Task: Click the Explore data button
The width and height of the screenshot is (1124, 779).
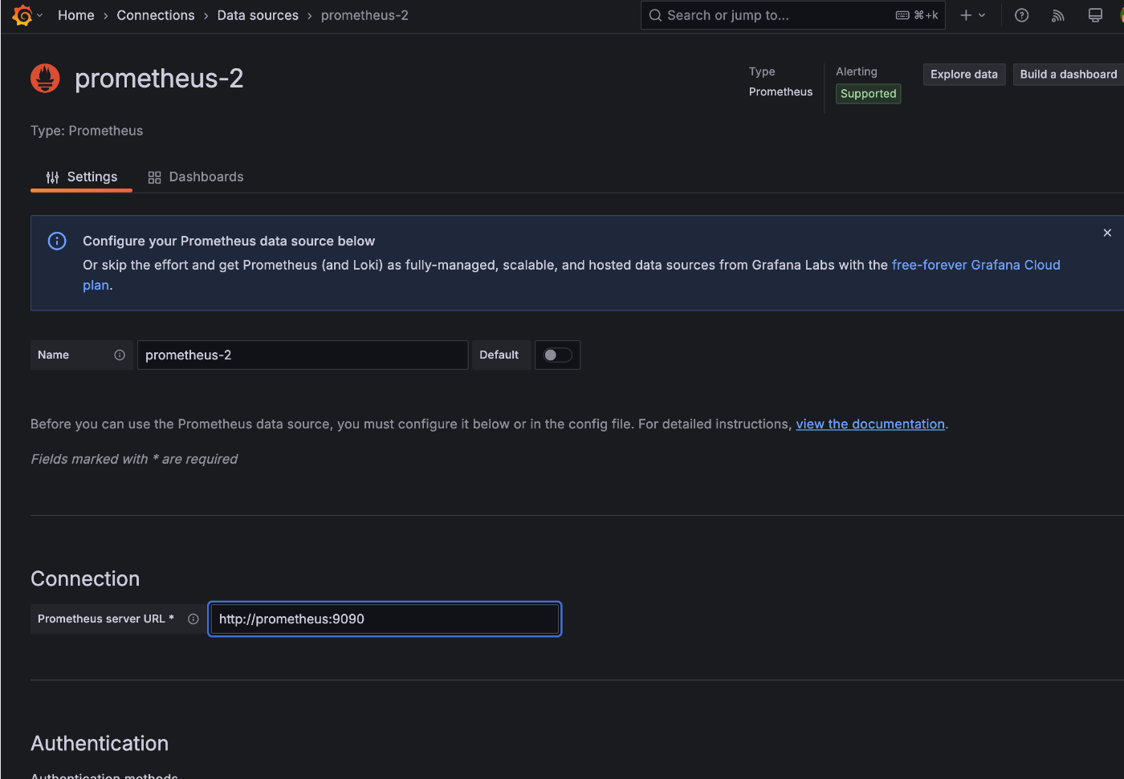Action: 963,75
